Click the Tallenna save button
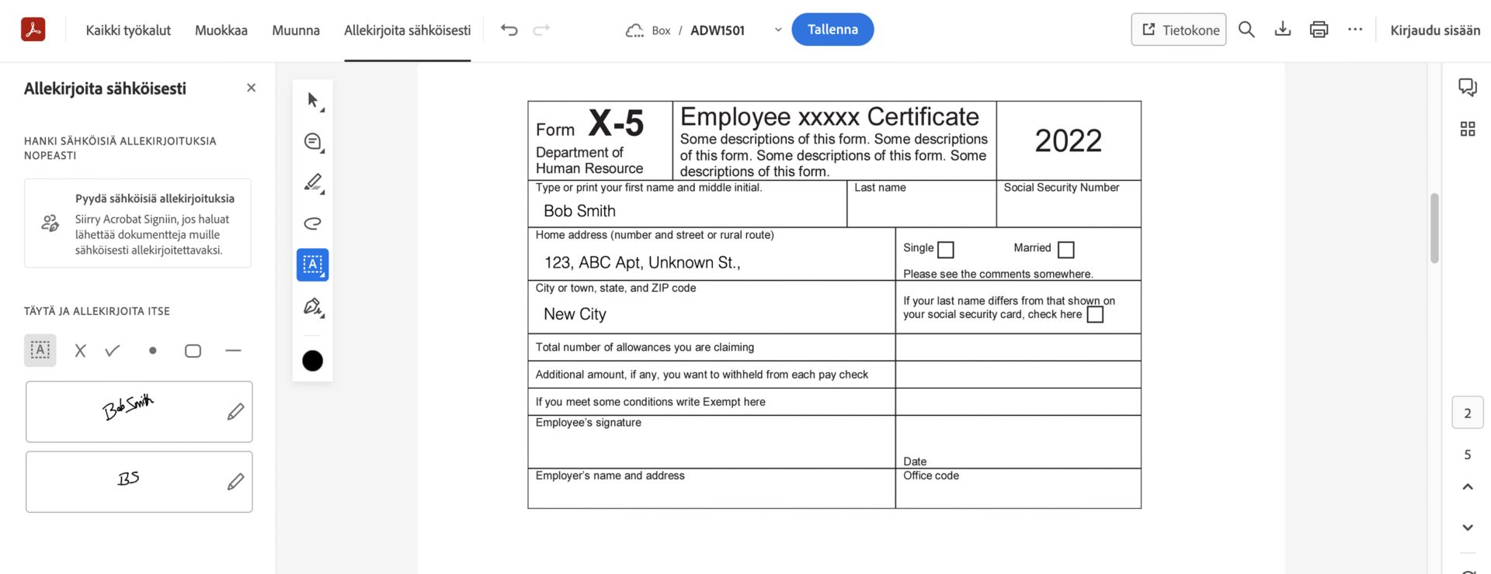This screenshot has height=574, width=1491. (832, 29)
